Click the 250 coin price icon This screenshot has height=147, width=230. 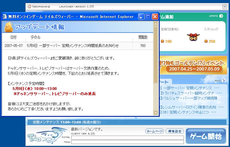pos(206,41)
